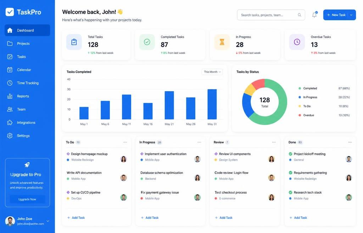Click the TaskPro checkmark logo icon
Screen dimensions: 363x233
[x=10, y=12]
